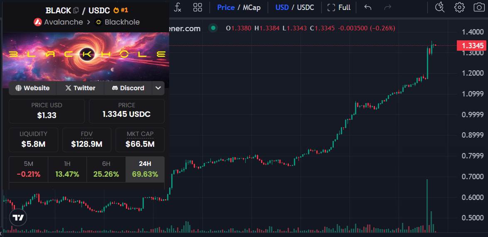This screenshot has width=488, height=237.
Task: Open the Twitter link button
Action: [x=80, y=88]
